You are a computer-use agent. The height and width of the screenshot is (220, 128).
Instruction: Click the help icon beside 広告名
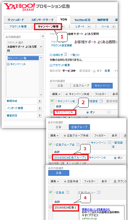coord(68,192)
